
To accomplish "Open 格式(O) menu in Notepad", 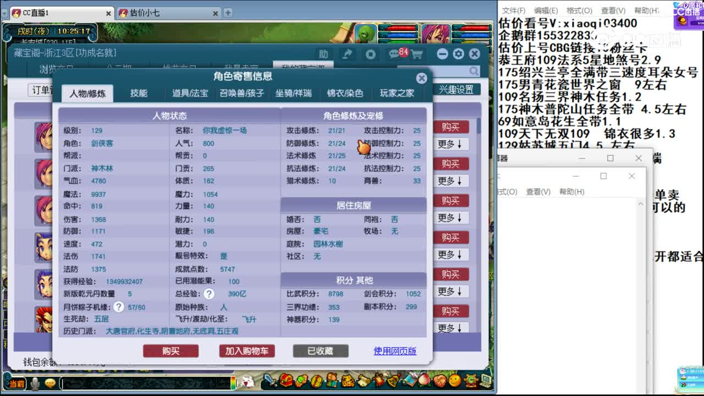I will click(579, 10).
